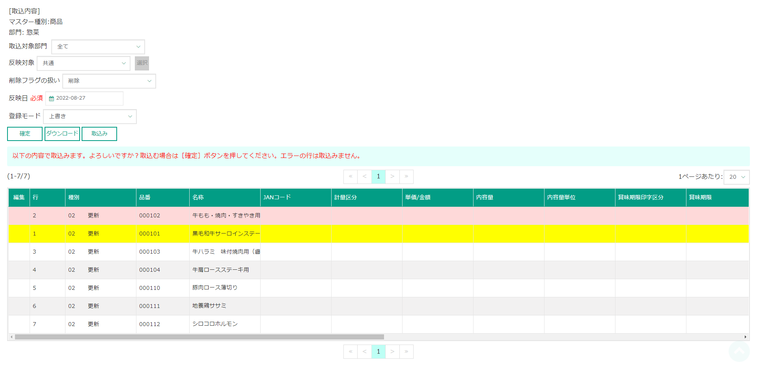Open the 取込対象部門 dropdown
The width and height of the screenshot is (757, 369).
click(98, 47)
